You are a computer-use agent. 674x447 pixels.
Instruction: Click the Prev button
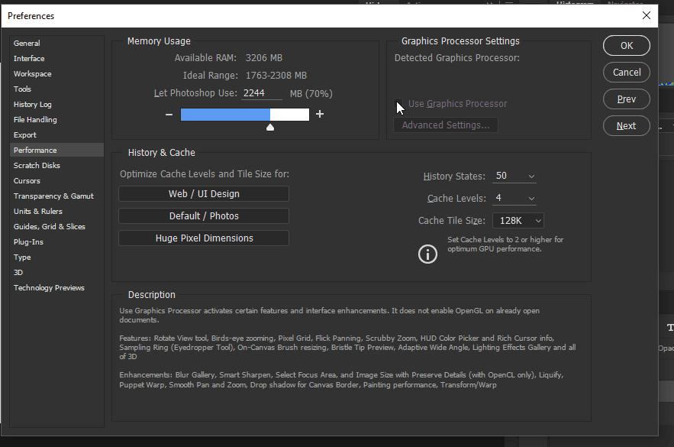(627, 99)
